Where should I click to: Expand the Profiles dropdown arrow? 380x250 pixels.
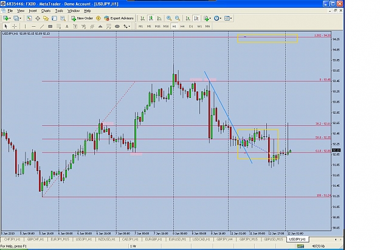tap(20, 18)
